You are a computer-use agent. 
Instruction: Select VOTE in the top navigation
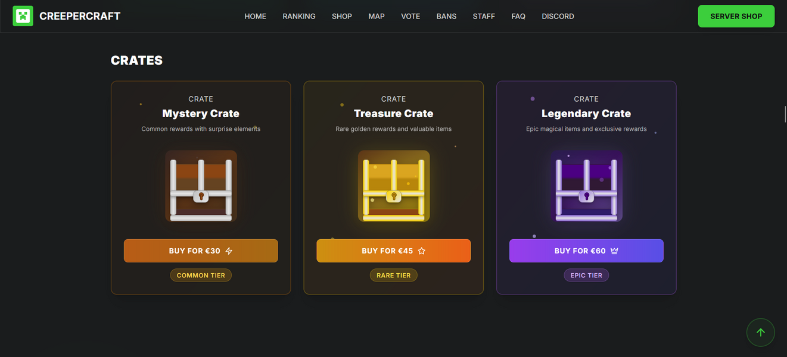[x=410, y=16]
